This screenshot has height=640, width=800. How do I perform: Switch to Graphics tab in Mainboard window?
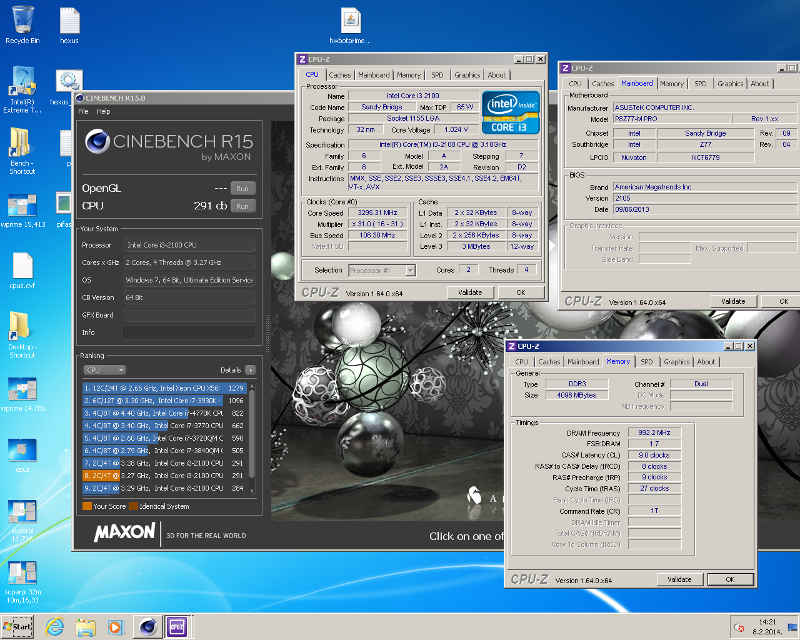731,84
